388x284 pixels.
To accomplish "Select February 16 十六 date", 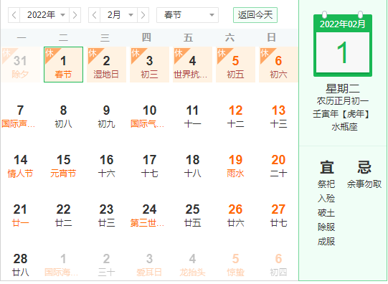I will [106, 166].
